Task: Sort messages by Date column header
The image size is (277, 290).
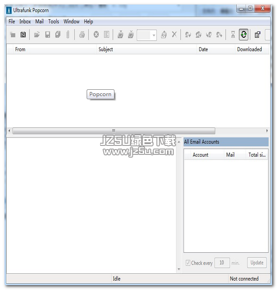Action: 216,49
